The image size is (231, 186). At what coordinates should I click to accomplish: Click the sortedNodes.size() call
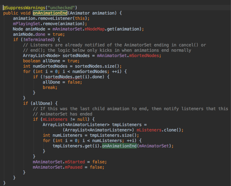pos(97,66)
